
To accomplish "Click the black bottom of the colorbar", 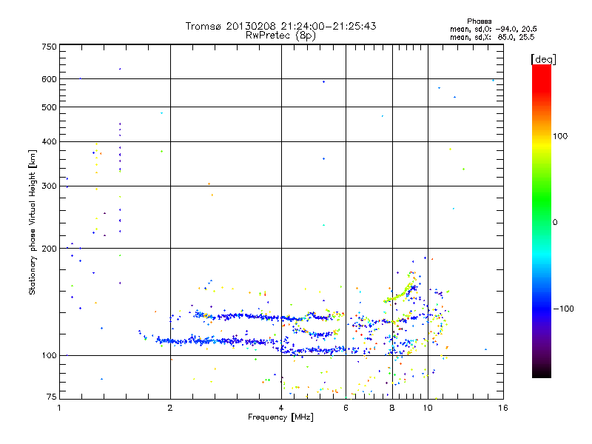I will click(542, 372).
